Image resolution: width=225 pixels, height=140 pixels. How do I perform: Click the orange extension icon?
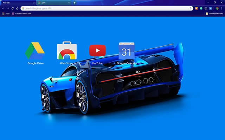197,8
